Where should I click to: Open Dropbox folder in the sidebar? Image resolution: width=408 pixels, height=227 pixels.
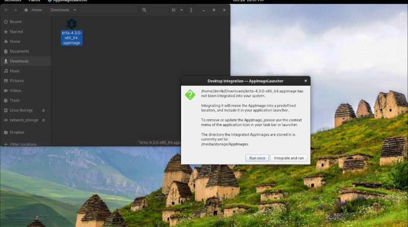pos(25,132)
